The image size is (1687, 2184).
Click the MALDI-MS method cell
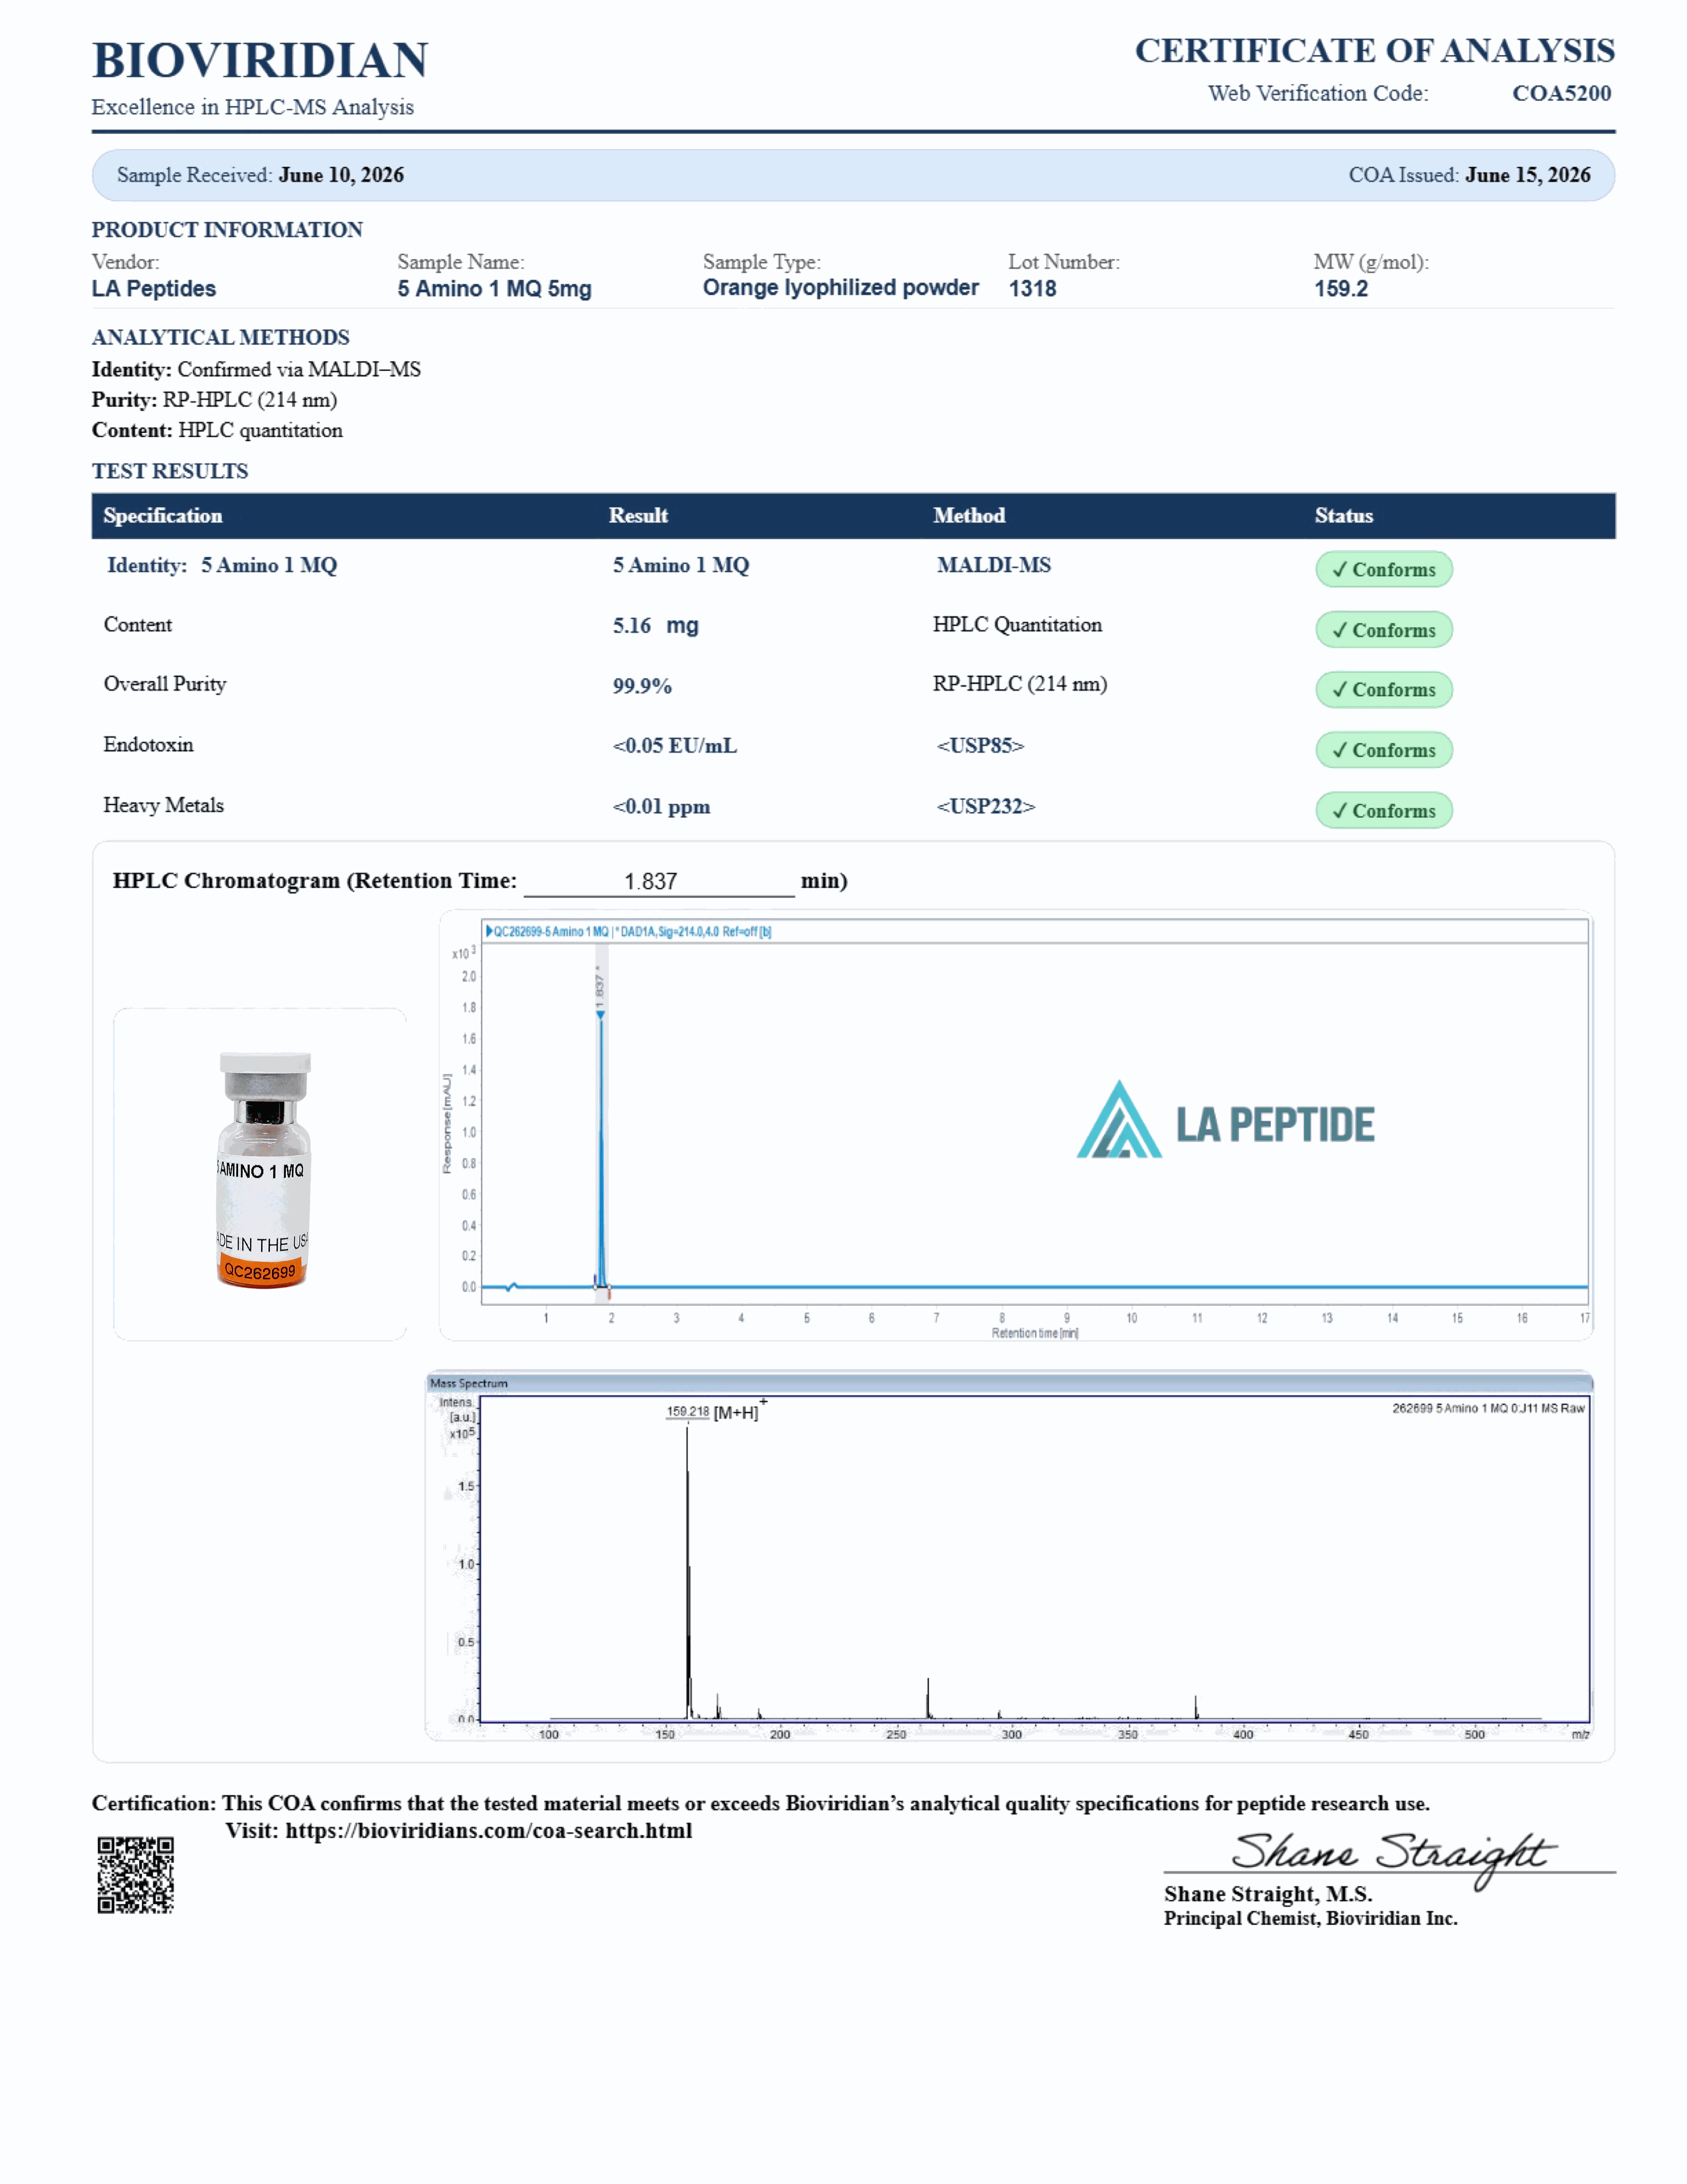(x=993, y=565)
